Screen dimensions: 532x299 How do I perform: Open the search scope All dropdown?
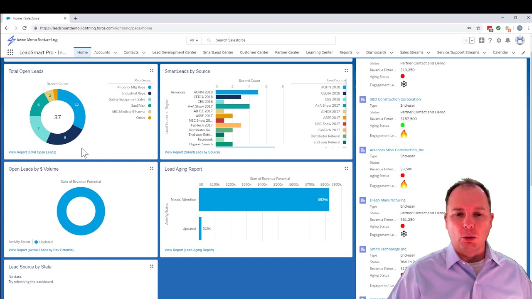coord(194,40)
